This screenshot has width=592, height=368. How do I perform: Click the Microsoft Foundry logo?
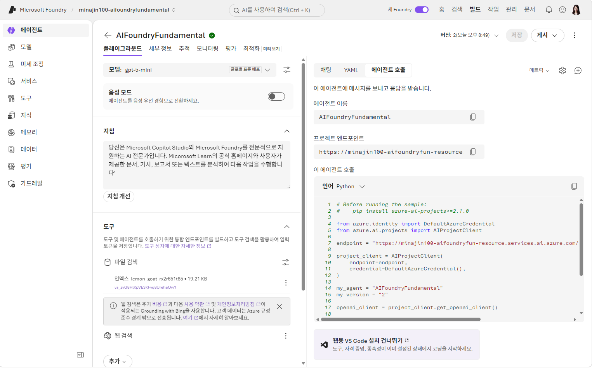coord(12,10)
